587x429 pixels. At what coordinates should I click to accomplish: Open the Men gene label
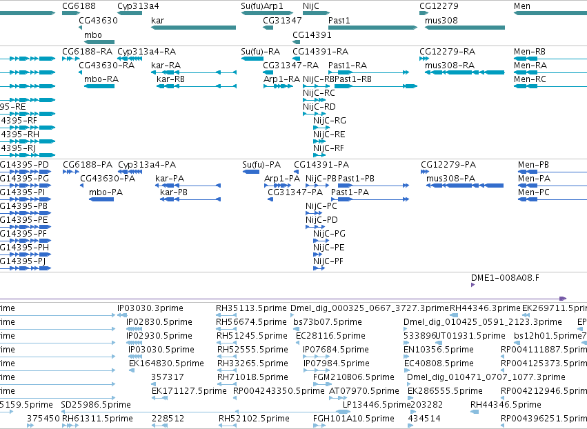(x=522, y=6)
